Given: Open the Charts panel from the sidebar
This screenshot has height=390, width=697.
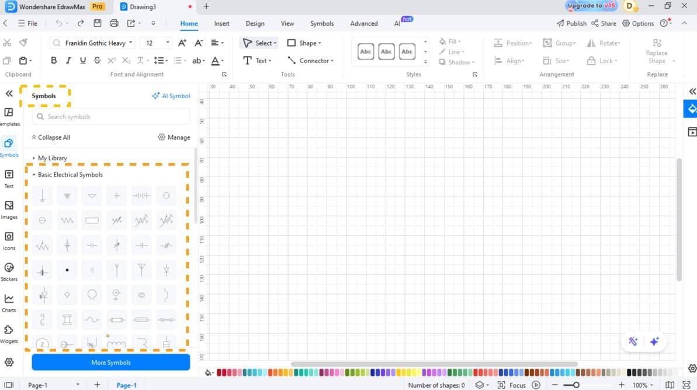Looking at the screenshot, I should pos(9,299).
